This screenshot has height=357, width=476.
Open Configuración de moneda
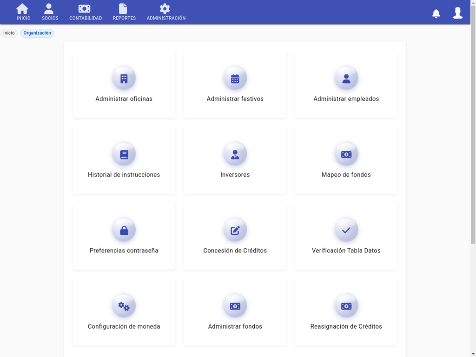pos(124,312)
